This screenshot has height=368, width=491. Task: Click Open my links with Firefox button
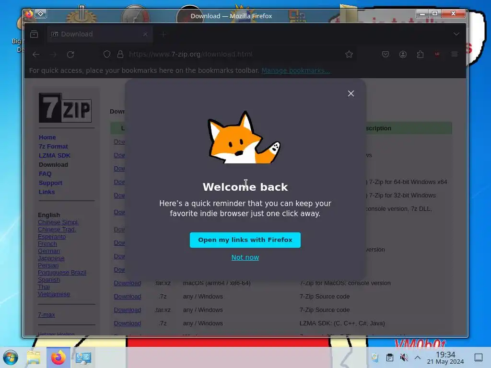(245, 240)
